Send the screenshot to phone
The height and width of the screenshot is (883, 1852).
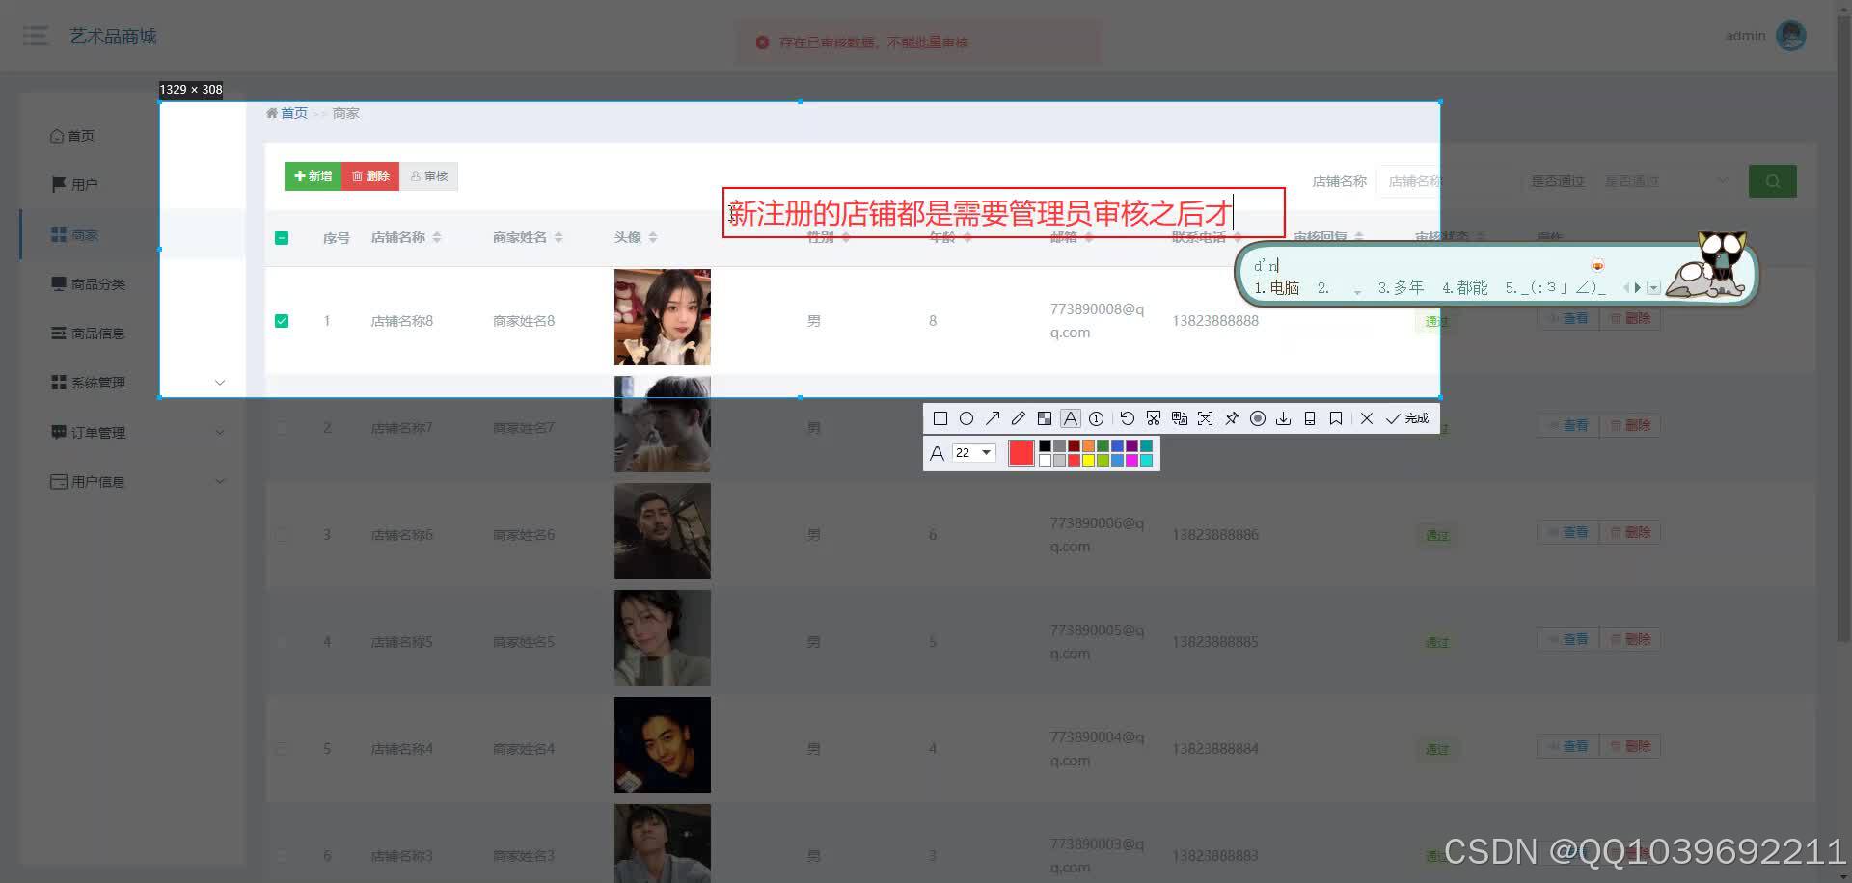(1310, 418)
